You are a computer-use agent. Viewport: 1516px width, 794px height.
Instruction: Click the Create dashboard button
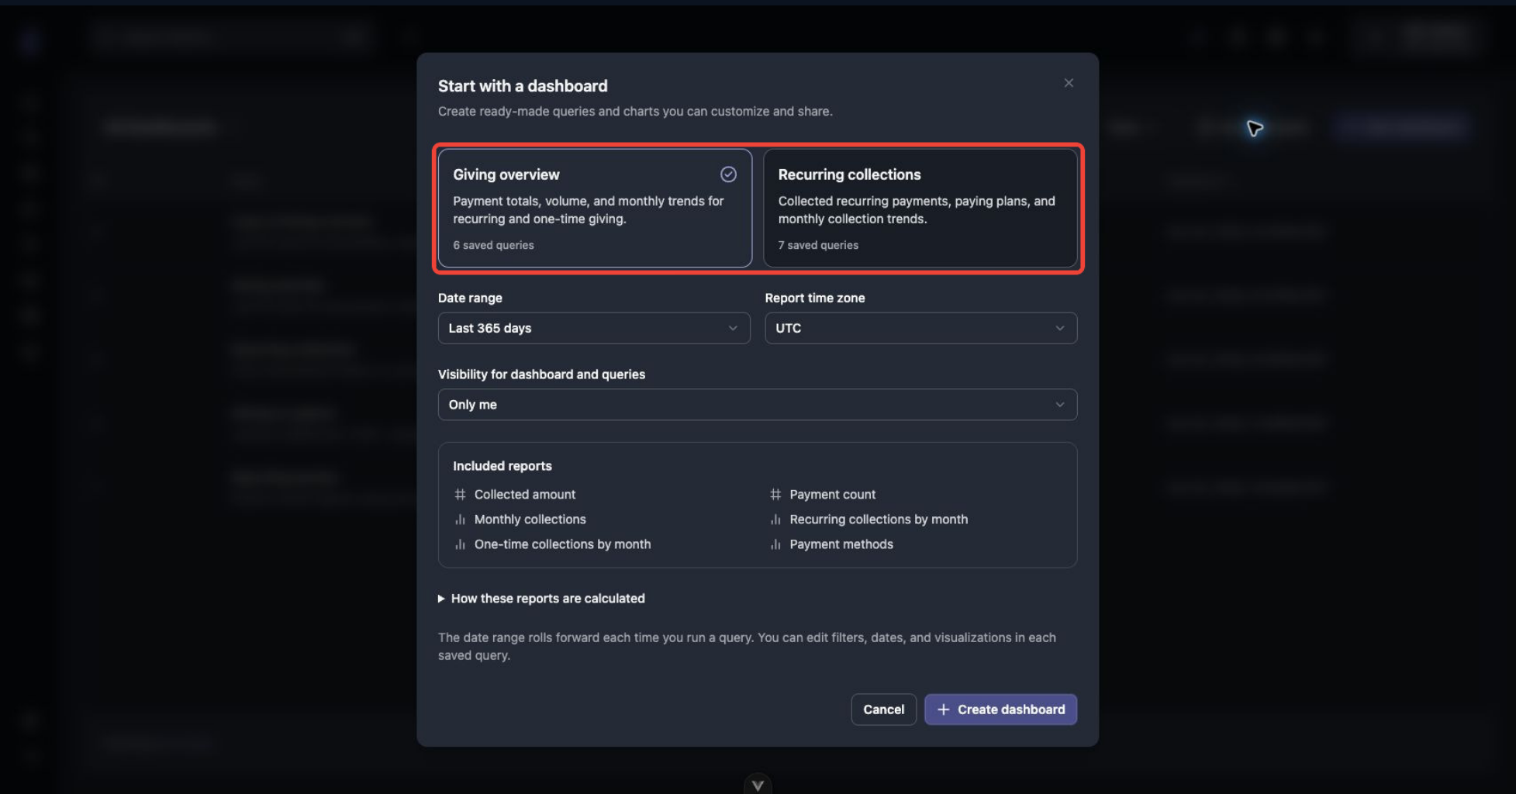point(1000,709)
